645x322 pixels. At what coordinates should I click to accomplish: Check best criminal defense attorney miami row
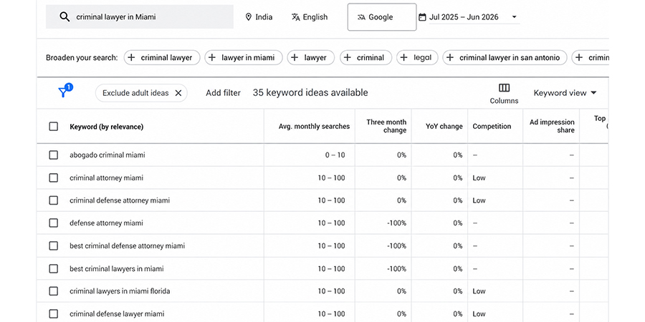click(x=54, y=245)
